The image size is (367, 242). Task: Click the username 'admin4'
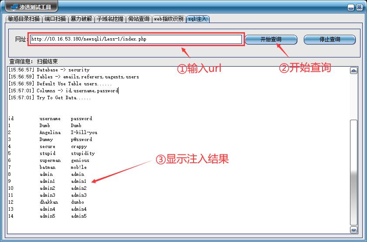tap(47, 209)
